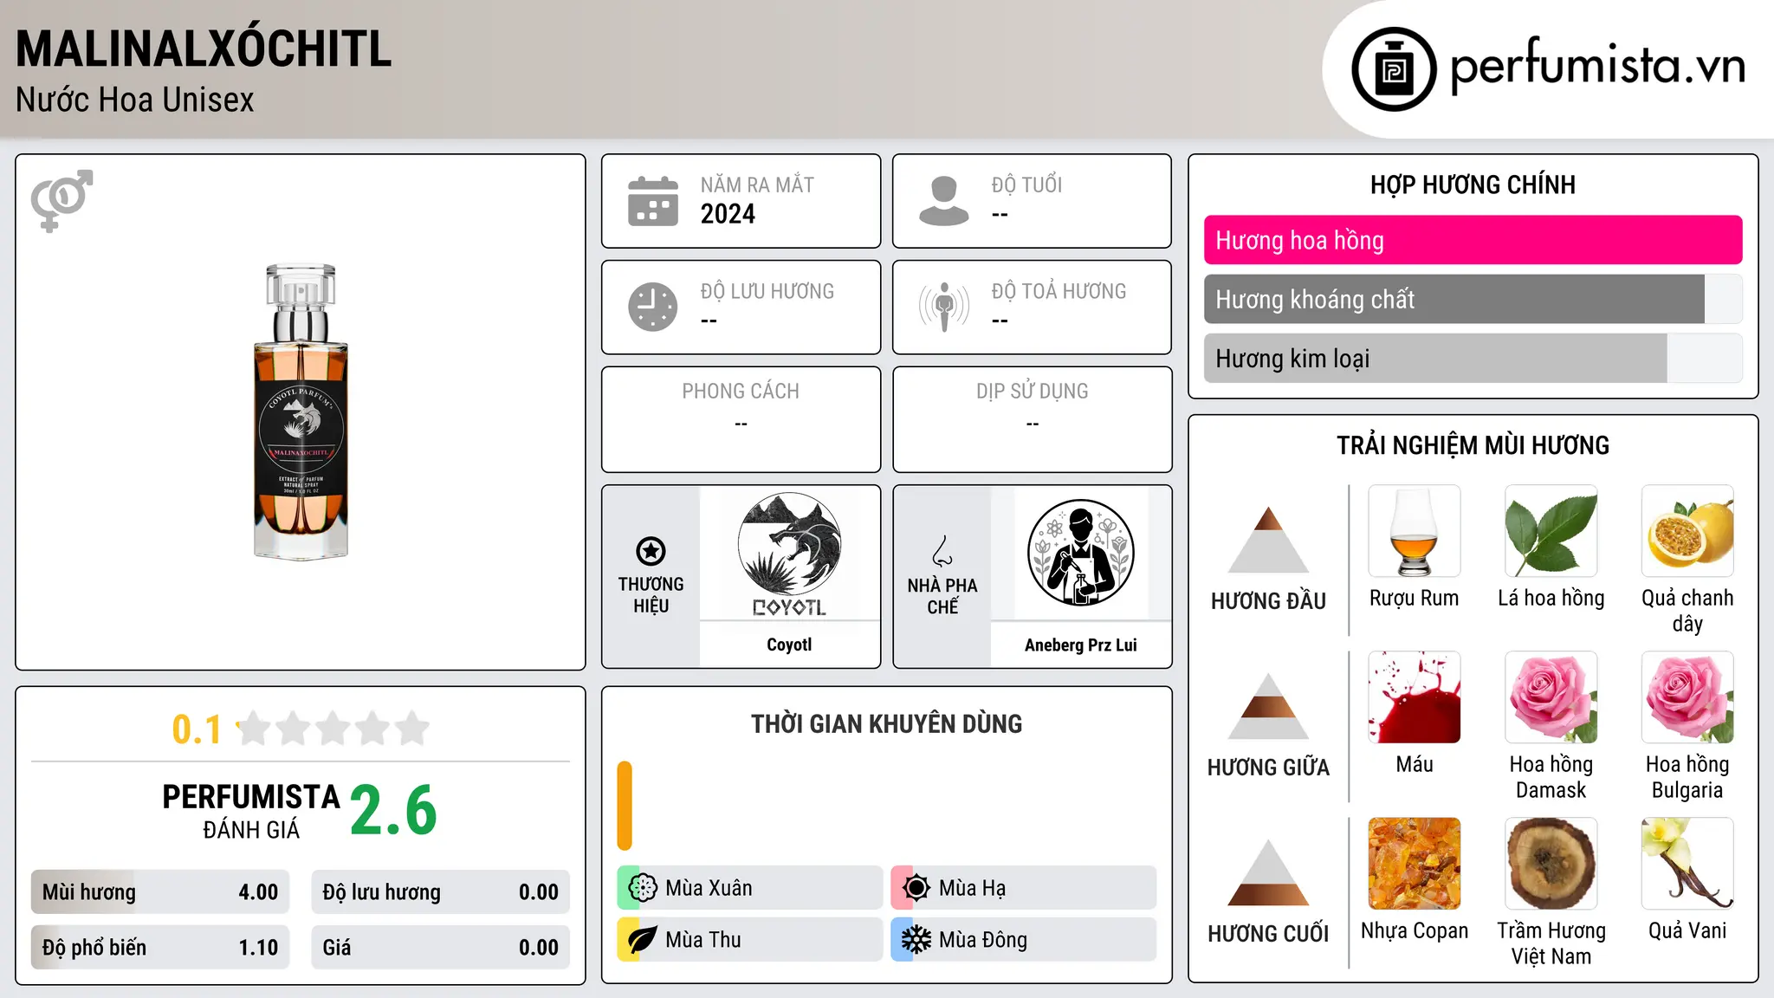Click the Mùa Hạ sun icon

point(916,888)
